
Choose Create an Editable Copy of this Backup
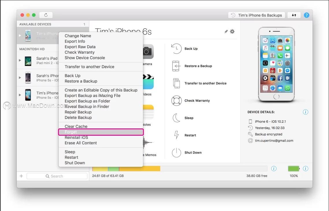pyautogui.click(x=101, y=90)
